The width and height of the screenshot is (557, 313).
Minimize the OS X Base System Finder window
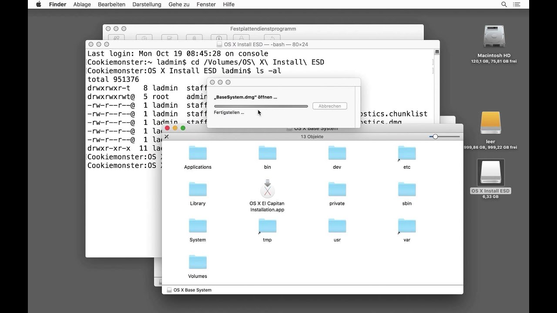coord(175,128)
